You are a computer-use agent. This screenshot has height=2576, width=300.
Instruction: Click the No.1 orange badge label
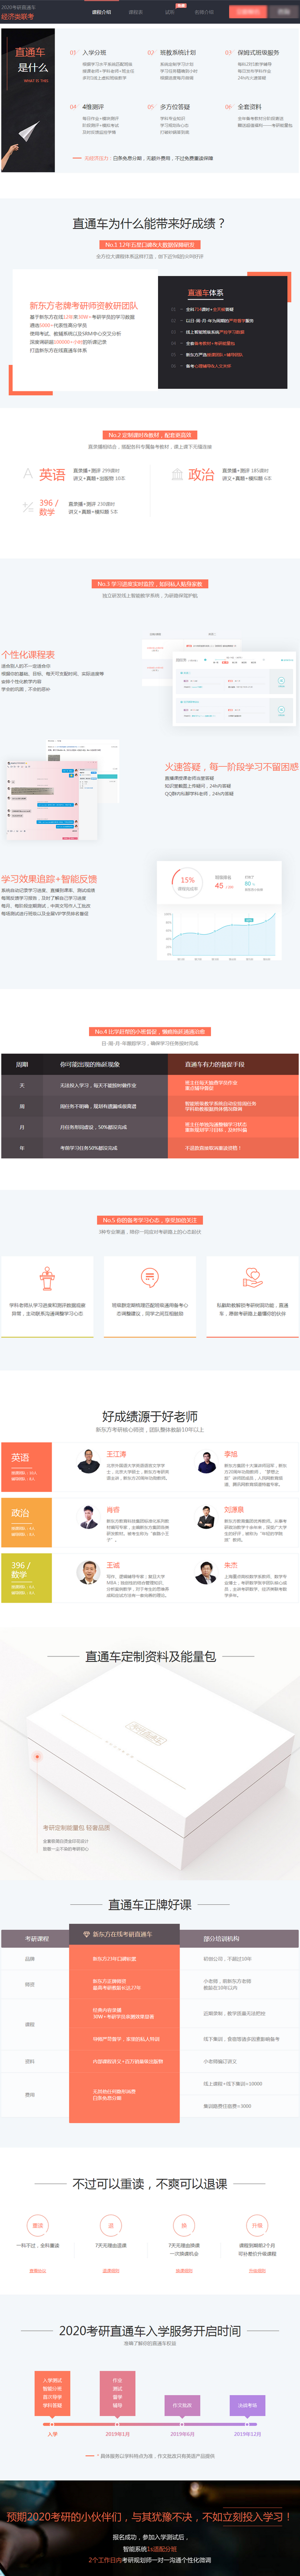point(149,244)
